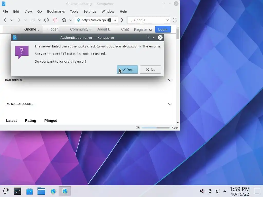Expand the Tag Subcategories section
The height and width of the screenshot is (197, 263).
coord(170,104)
